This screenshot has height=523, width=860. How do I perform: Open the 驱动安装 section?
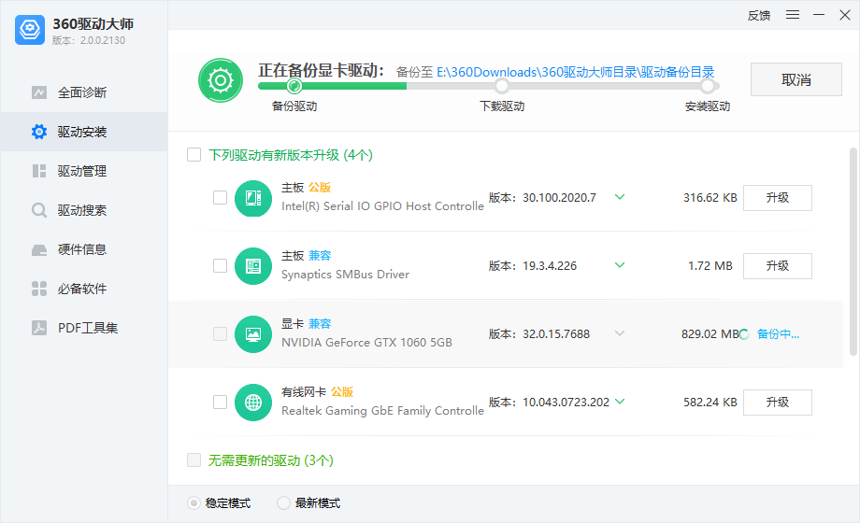84,132
